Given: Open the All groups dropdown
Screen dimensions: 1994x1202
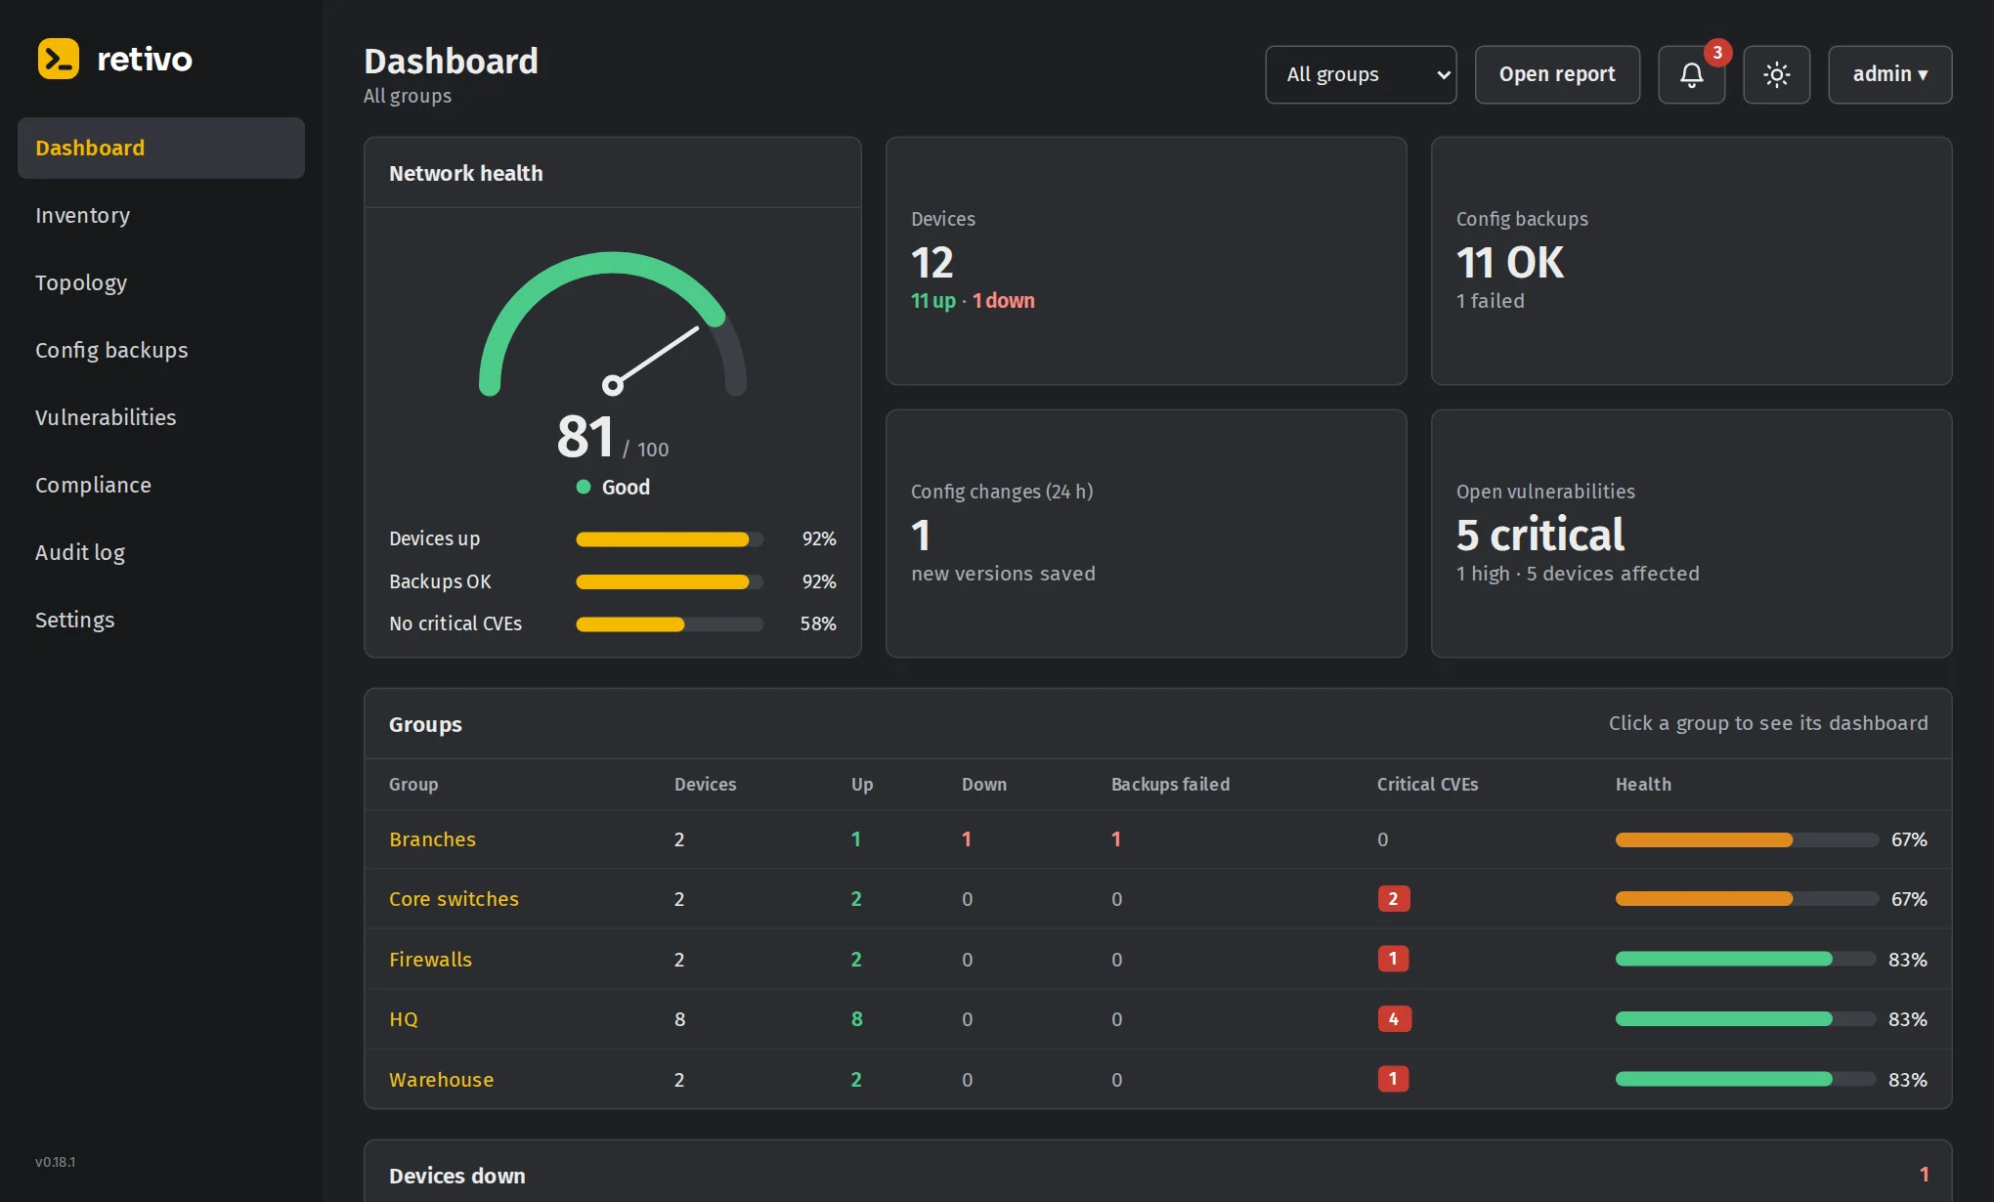Looking at the screenshot, I should click(x=1361, y=74).
